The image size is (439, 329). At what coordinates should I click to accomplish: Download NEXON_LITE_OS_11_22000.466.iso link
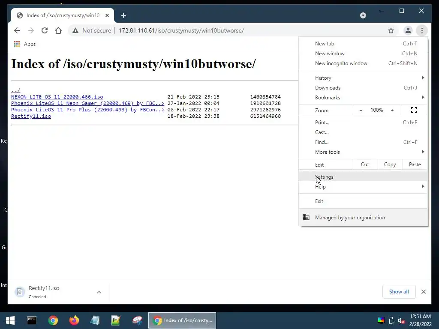coord(57,97)
